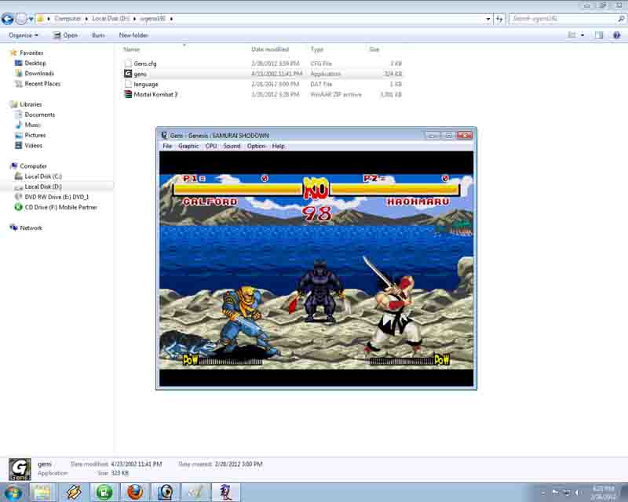Click the Open toolbar button
This screenshot has width=628, height=502.
point(66,35)
